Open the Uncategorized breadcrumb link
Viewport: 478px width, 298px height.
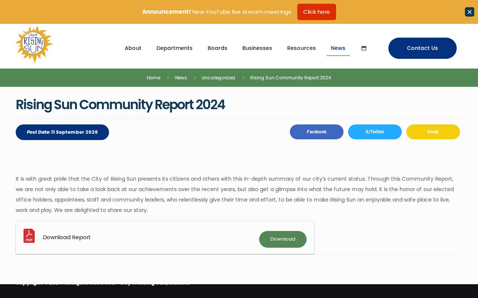click(218, 77)
